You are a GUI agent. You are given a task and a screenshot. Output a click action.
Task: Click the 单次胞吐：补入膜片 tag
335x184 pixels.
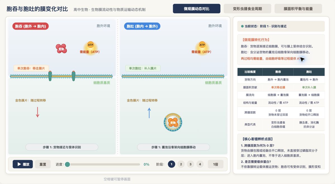click(x=143, y=68)
